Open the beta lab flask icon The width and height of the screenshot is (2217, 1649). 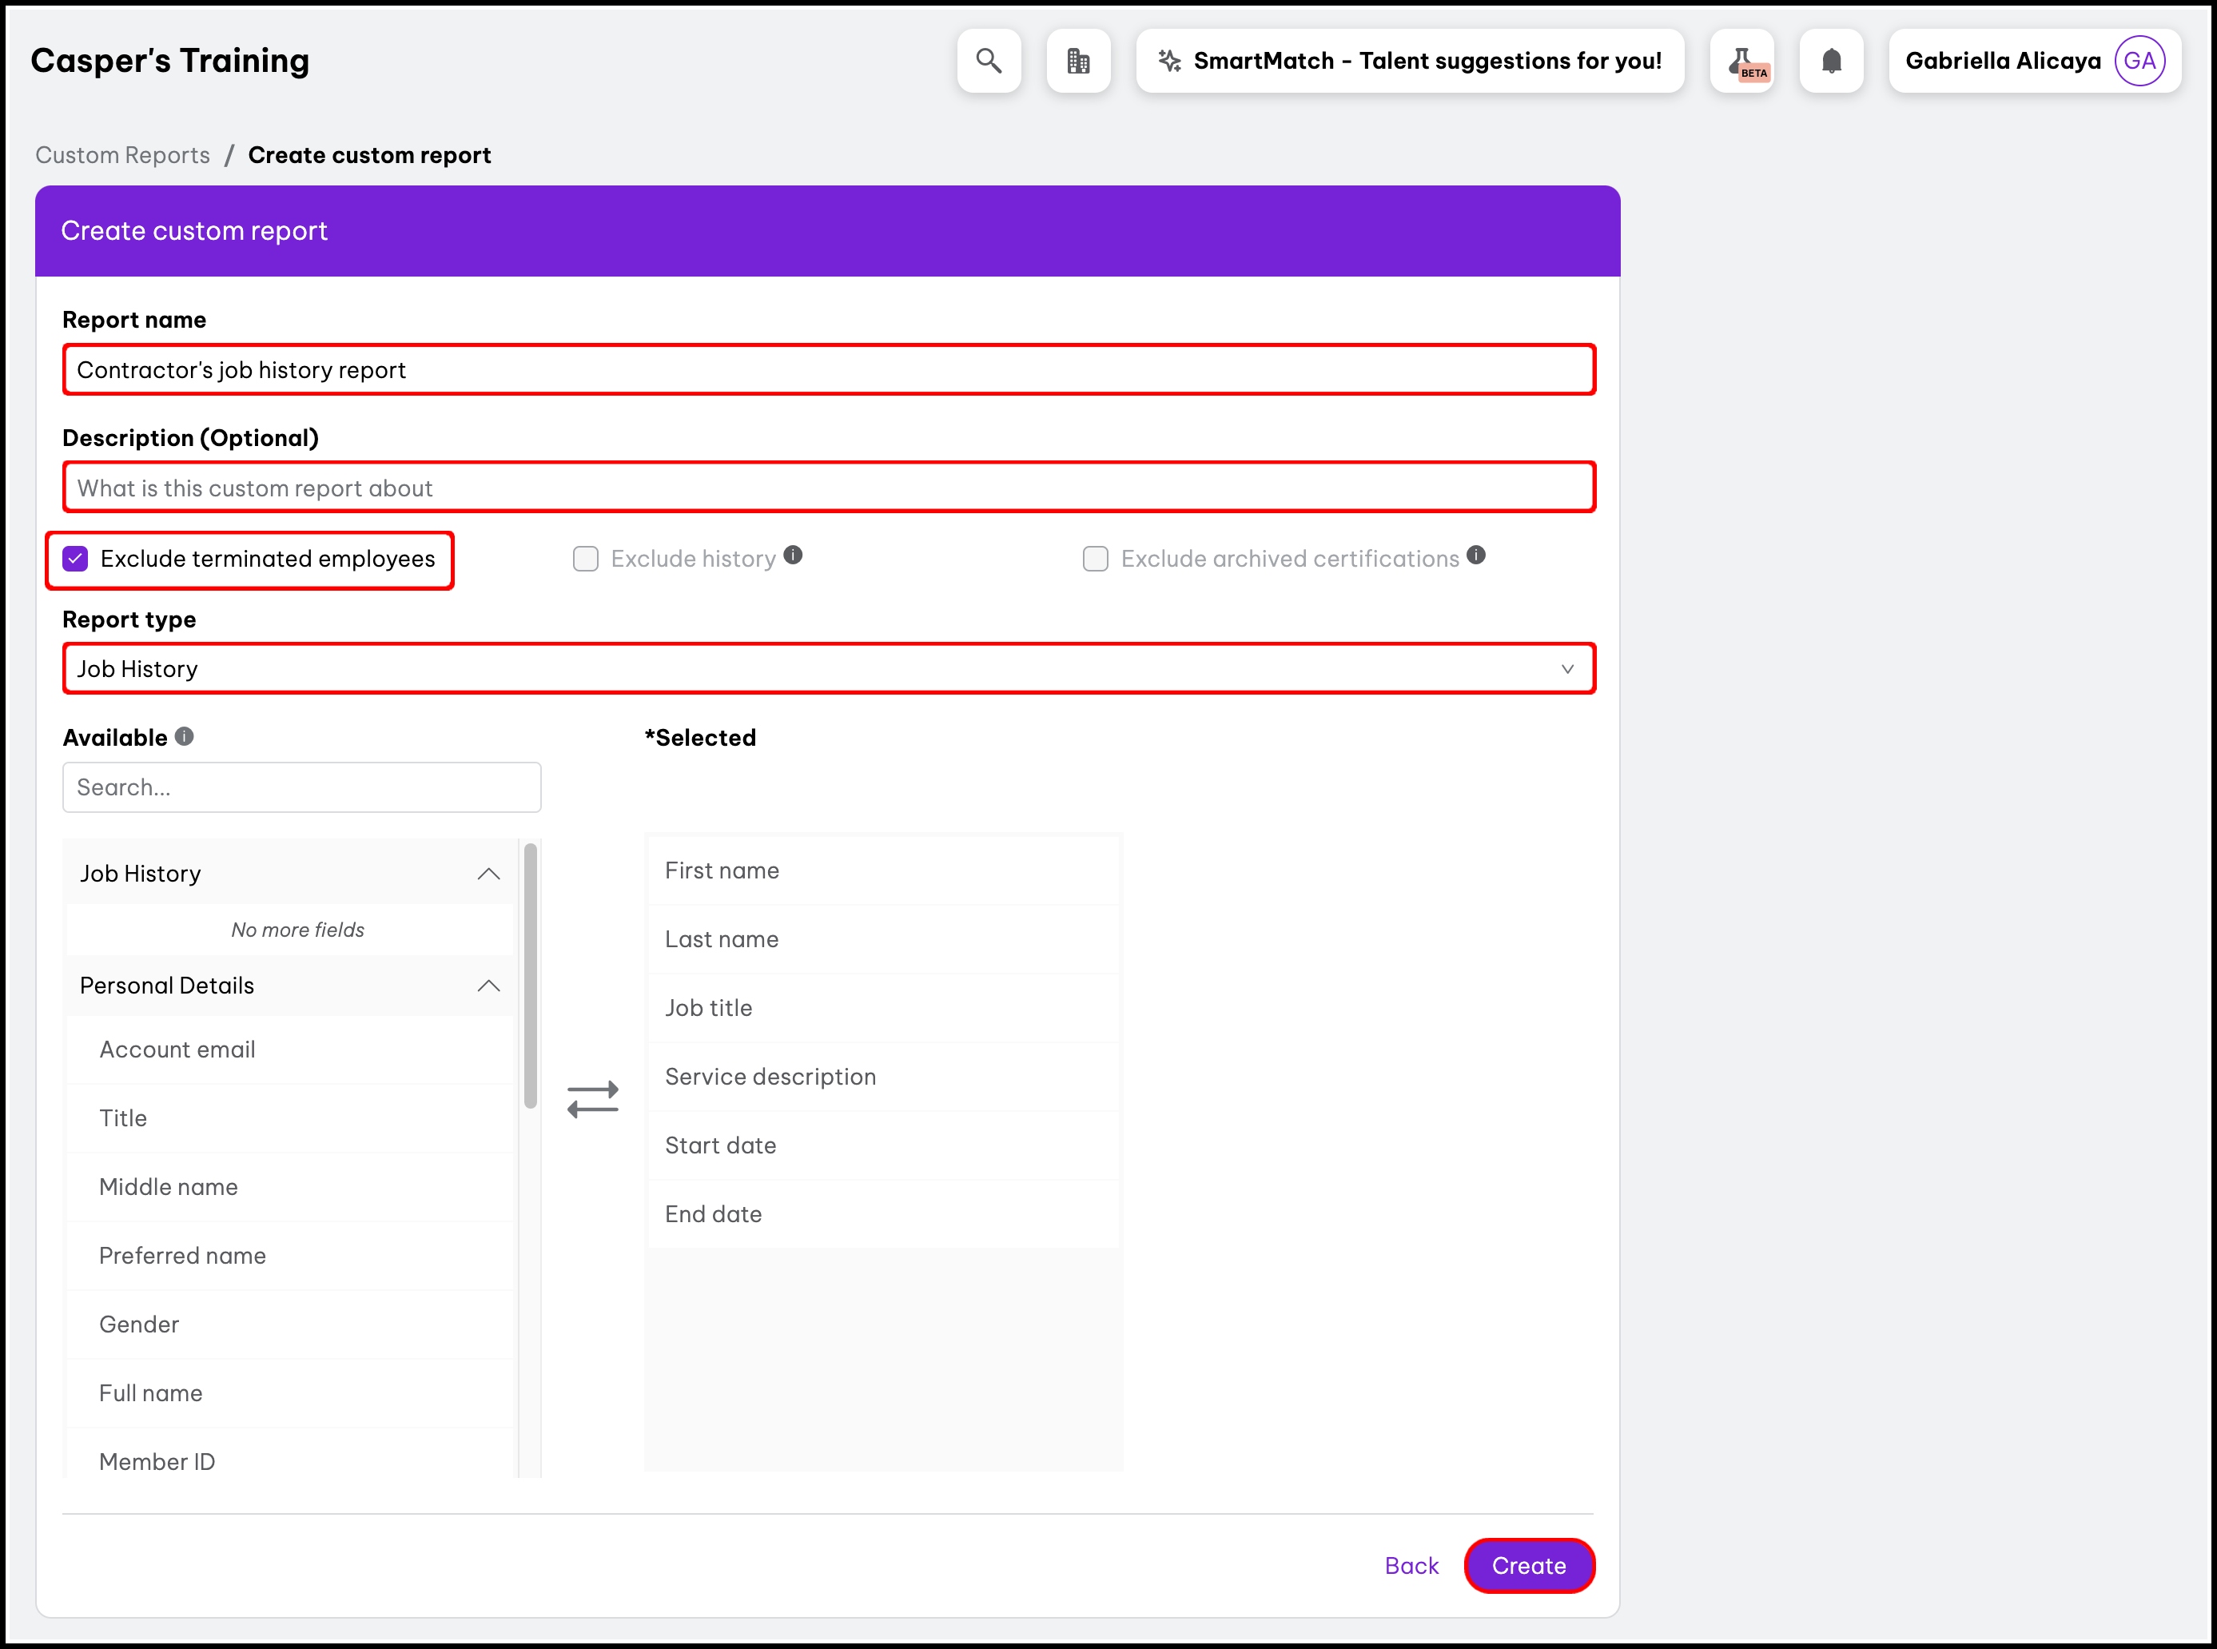click(x=1741, y=61)
